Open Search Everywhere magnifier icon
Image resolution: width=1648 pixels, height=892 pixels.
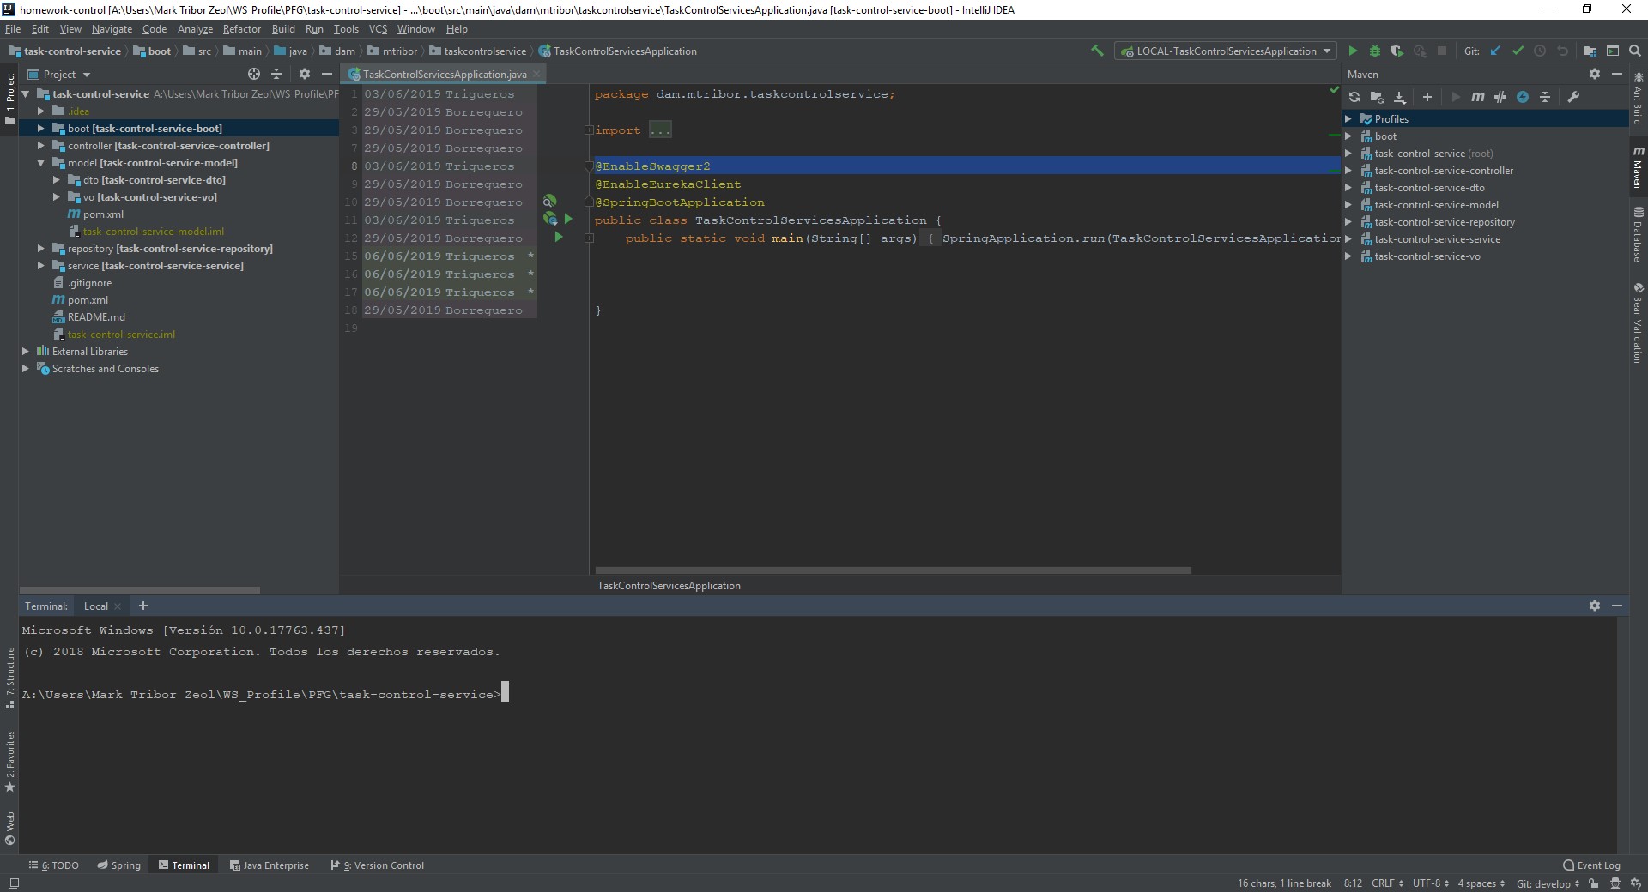point(1635,51)
